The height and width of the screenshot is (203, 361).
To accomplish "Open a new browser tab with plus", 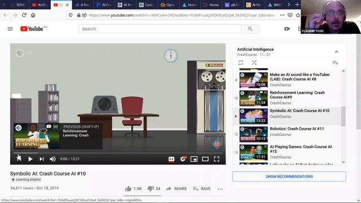I will (297, 5).
